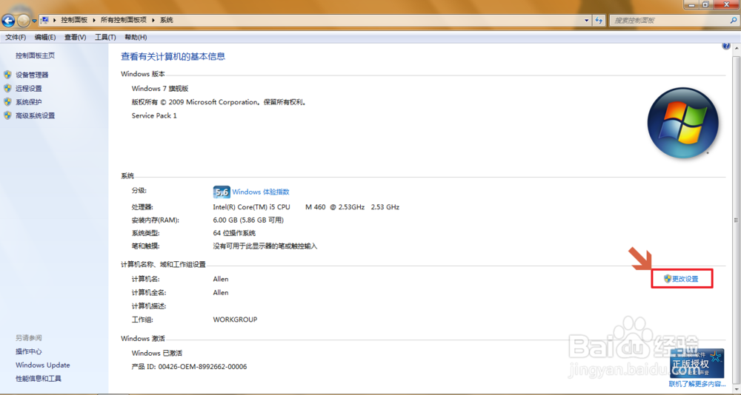The image size is (741, 395).
Task: Click the Back navigation arrow
Action: point(8,21)
